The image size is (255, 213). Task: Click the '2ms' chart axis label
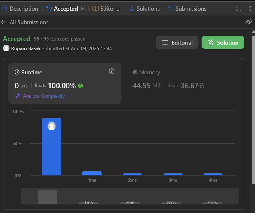pos(132,180)
